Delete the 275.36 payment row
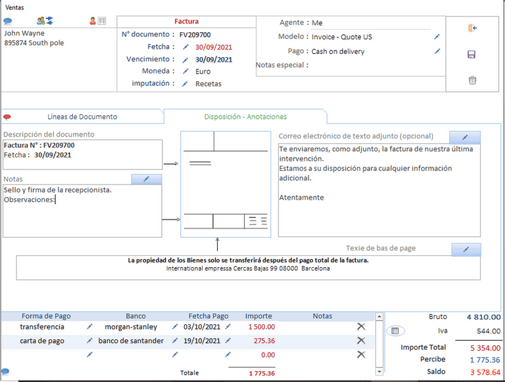The image size is (505, 382). [362, 341]
